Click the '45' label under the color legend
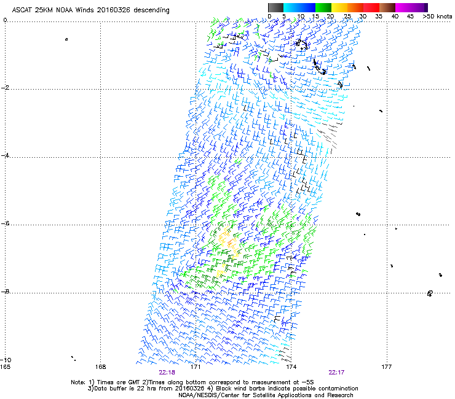 (410, 17)
